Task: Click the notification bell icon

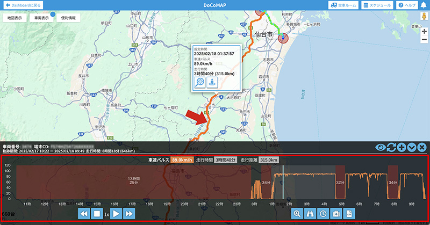Action: (x=424, y=5)
